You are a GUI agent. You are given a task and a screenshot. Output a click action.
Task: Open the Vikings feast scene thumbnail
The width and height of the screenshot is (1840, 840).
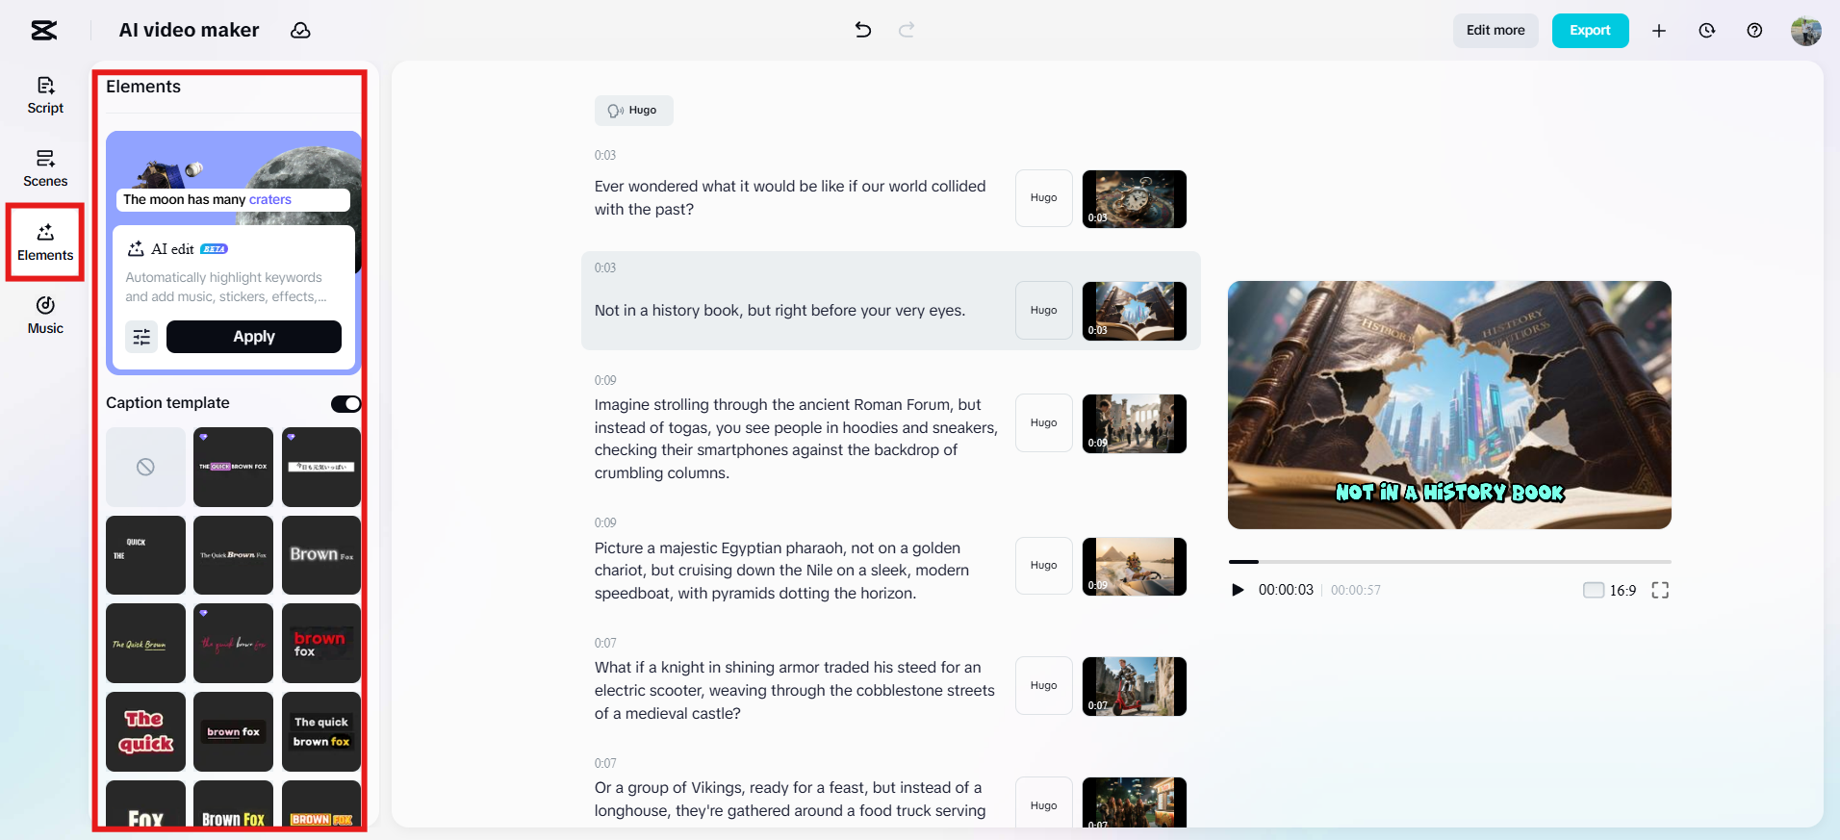[1135, 802]
